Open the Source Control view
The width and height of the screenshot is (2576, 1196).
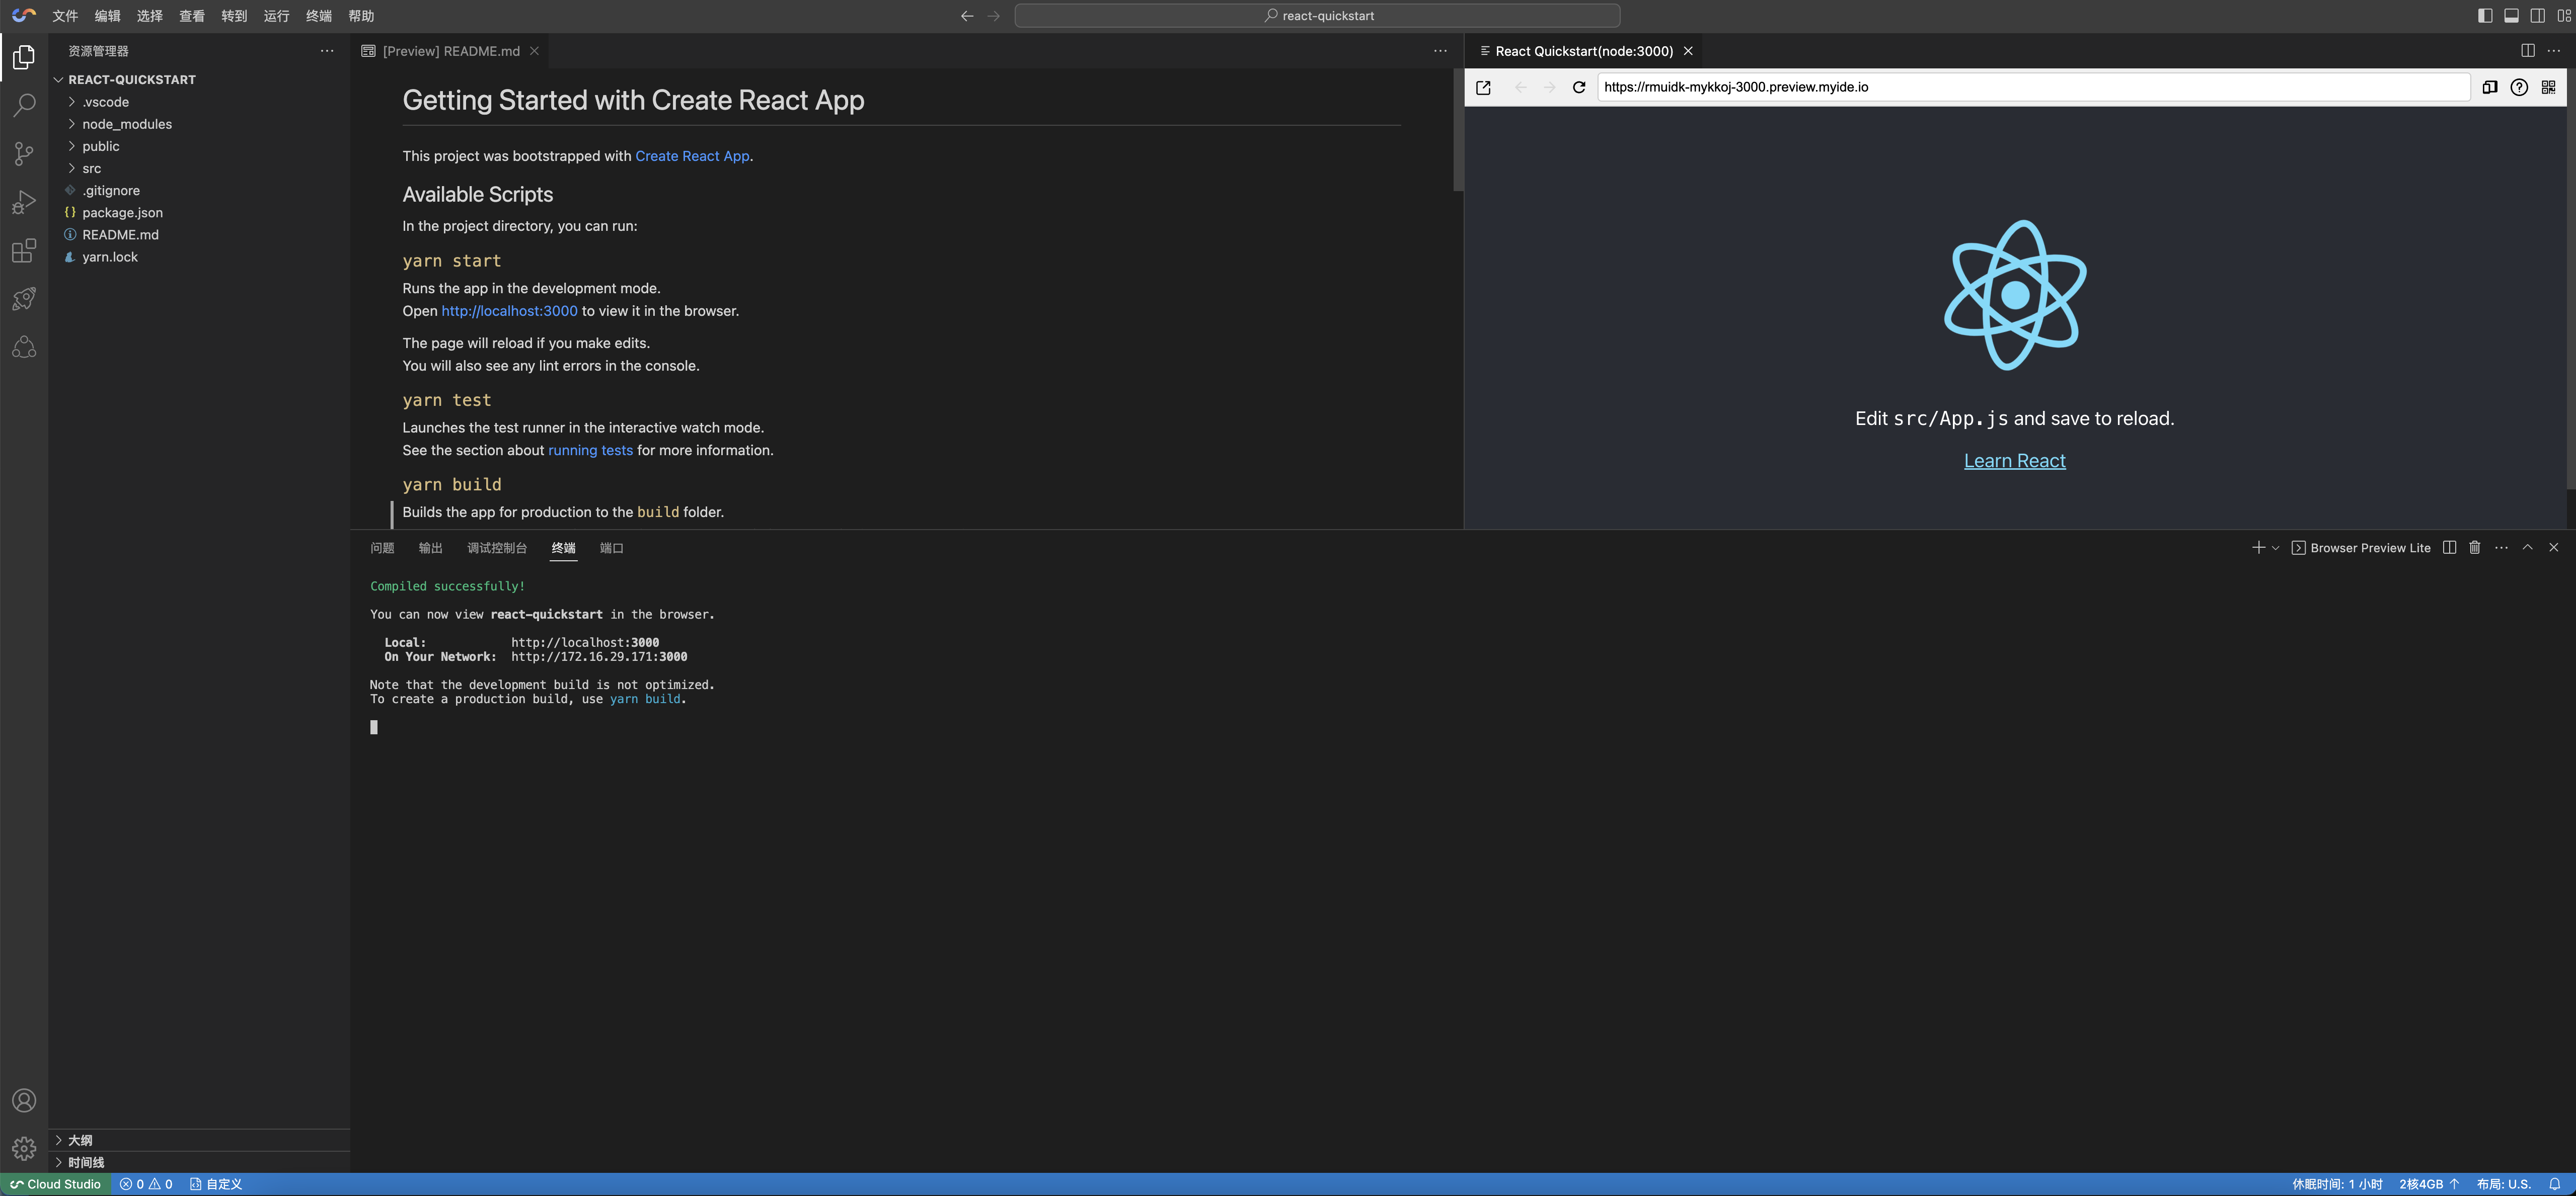click(24, 153)
